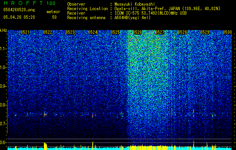Click the Receiving Location label
236x150 pixels.
coord(87,9)
